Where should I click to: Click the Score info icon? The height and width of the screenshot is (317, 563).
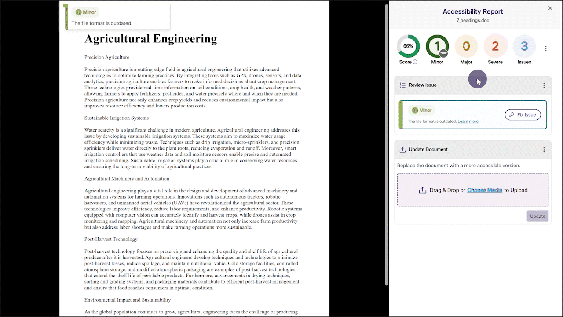click(x=415, y=62)
